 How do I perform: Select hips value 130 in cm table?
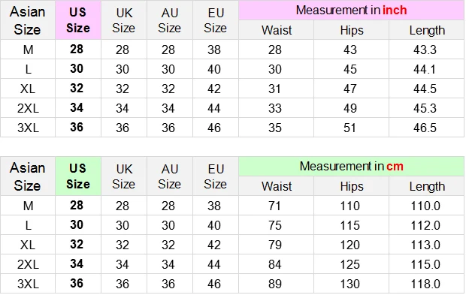(x=349, y=284)
